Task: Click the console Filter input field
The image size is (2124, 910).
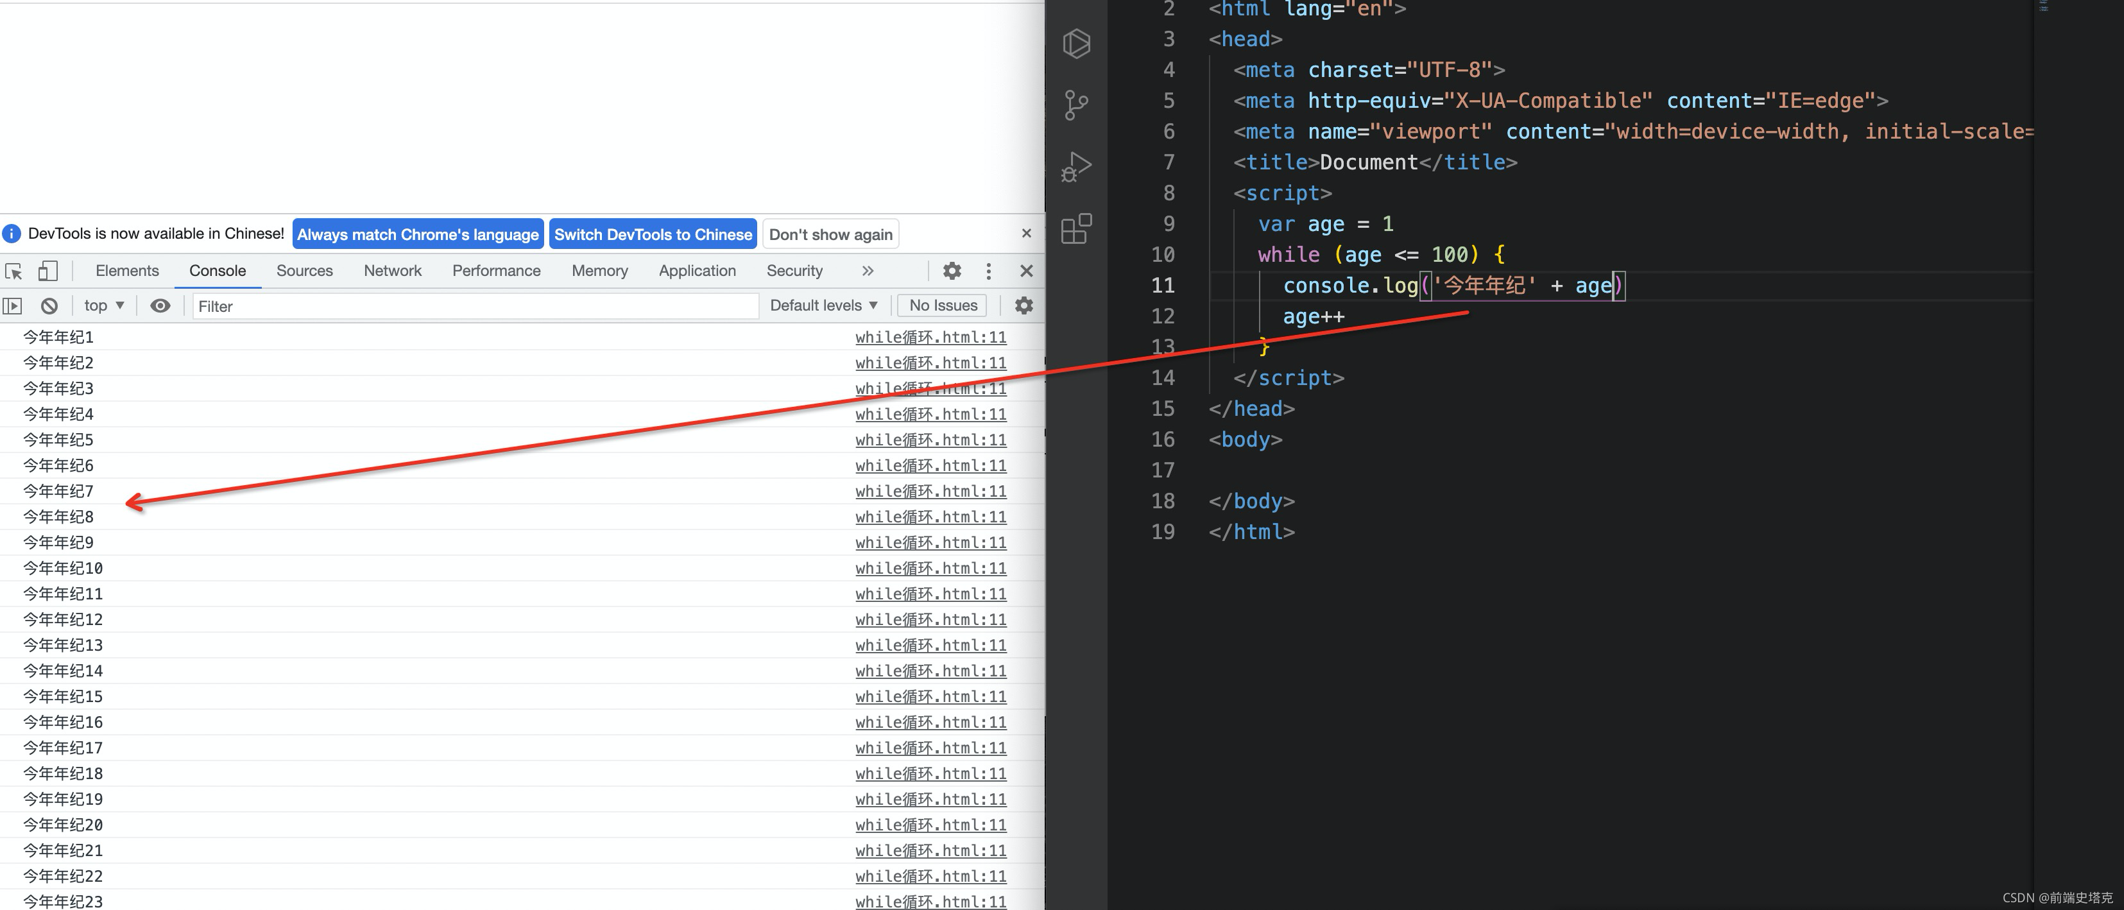Action: click(475, 307)
